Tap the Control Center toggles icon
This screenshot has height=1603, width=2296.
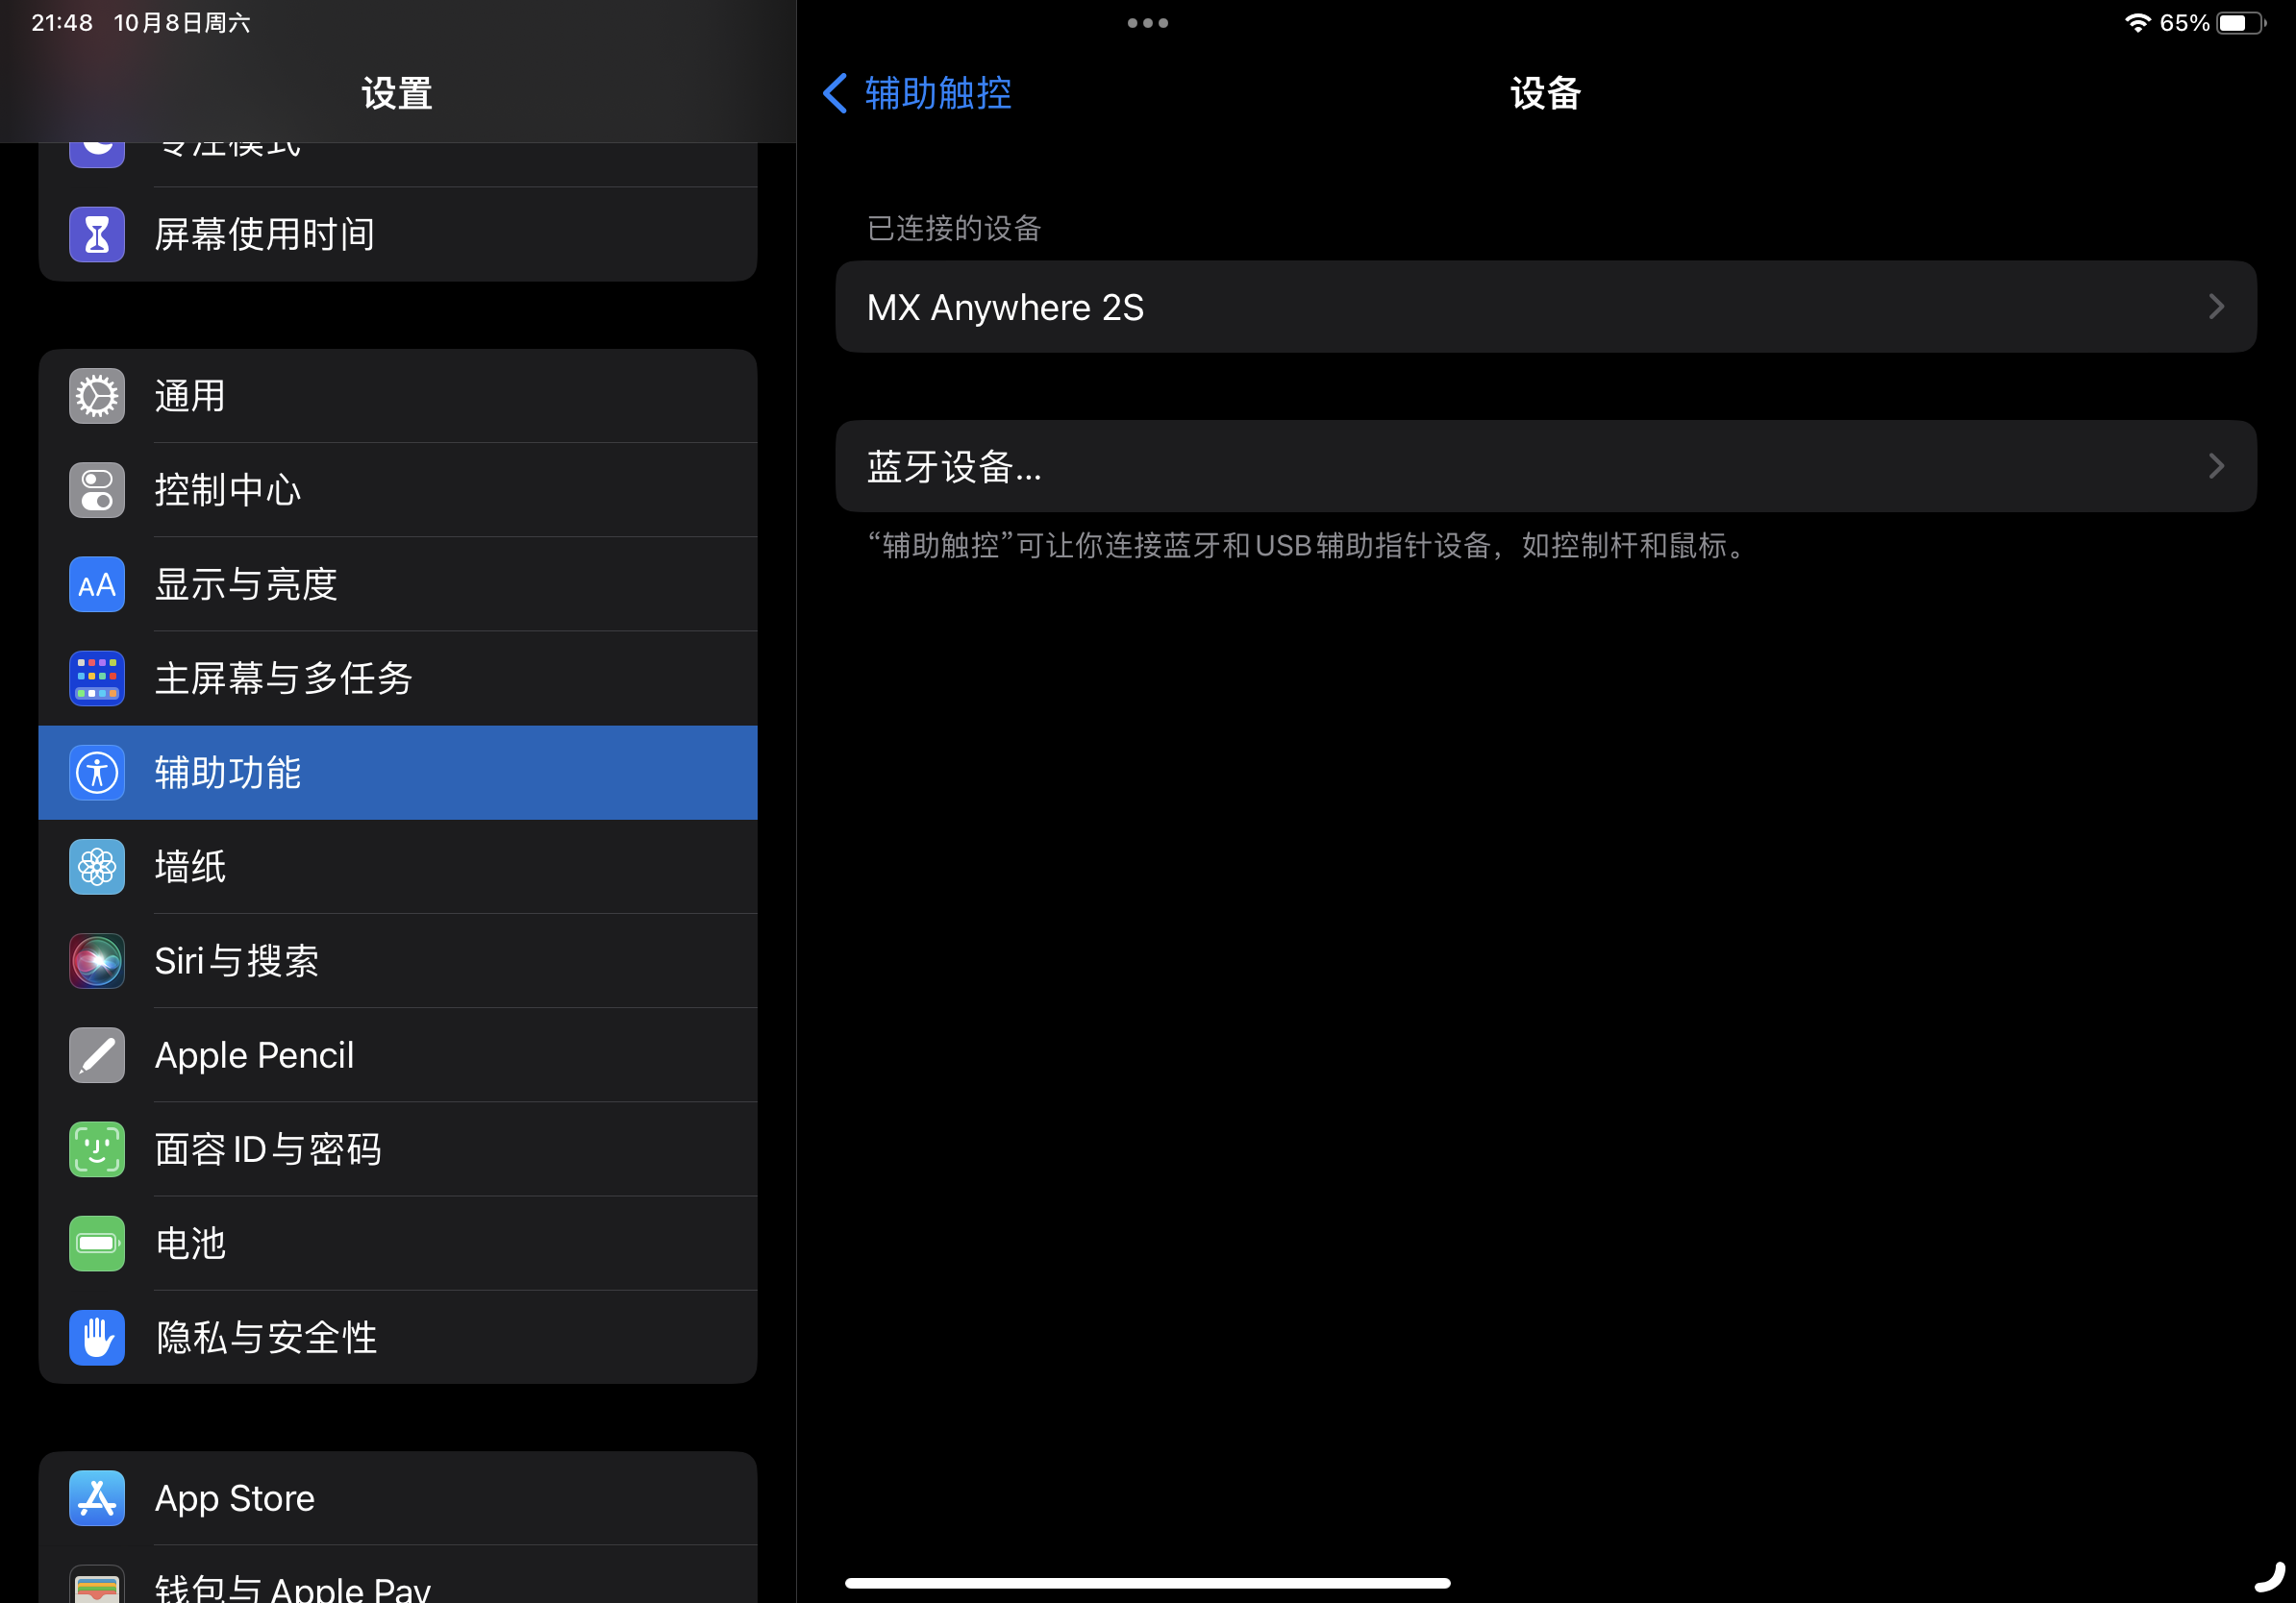click(x=97, y=491)
